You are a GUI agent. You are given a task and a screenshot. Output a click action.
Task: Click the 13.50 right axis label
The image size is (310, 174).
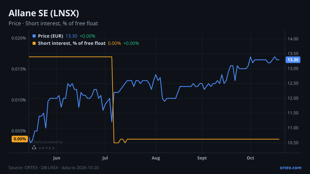pos(293,54)
